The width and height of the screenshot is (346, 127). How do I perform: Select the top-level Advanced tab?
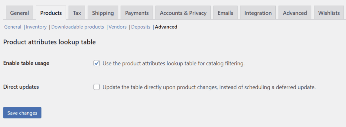295,13
